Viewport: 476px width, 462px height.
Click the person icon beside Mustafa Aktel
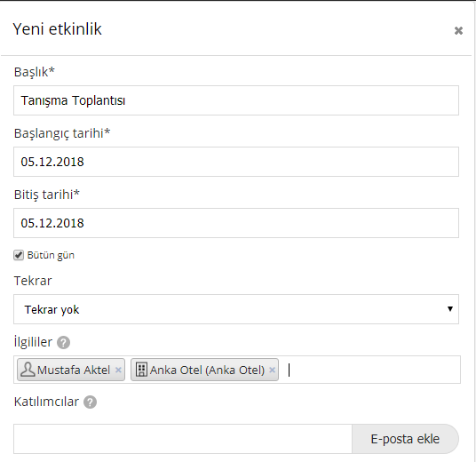pyautogui.click(x=28, y=370)
